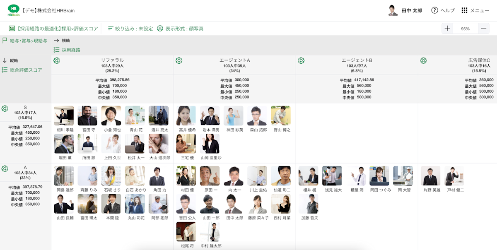Open settings gear for エージェントA column
Image resolution: width=497 pixels, height=250 pixels.
[179, 61]
